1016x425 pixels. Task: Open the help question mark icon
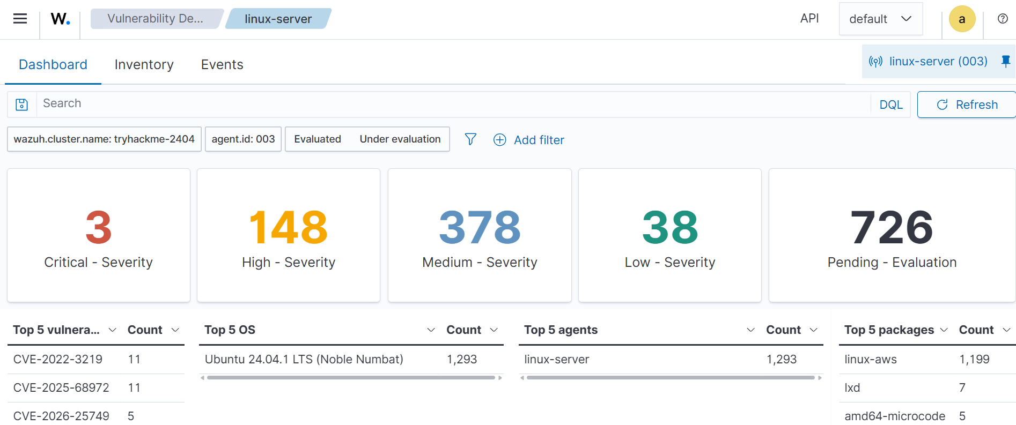point(1002,19)
